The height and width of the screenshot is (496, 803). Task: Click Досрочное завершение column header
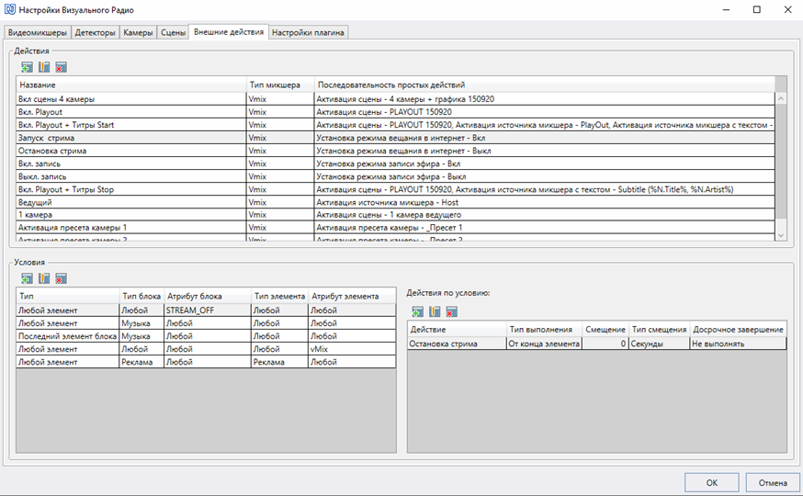pyautogui.click(x=738, y=329)
